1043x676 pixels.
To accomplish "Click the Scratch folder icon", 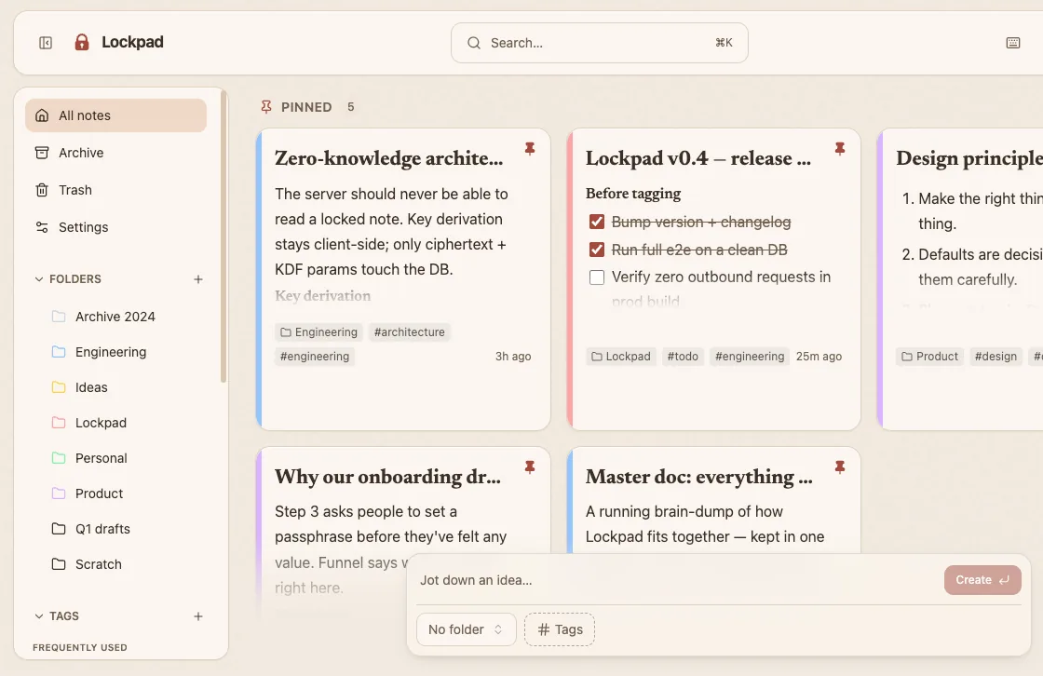I will [x=59, y=563].
